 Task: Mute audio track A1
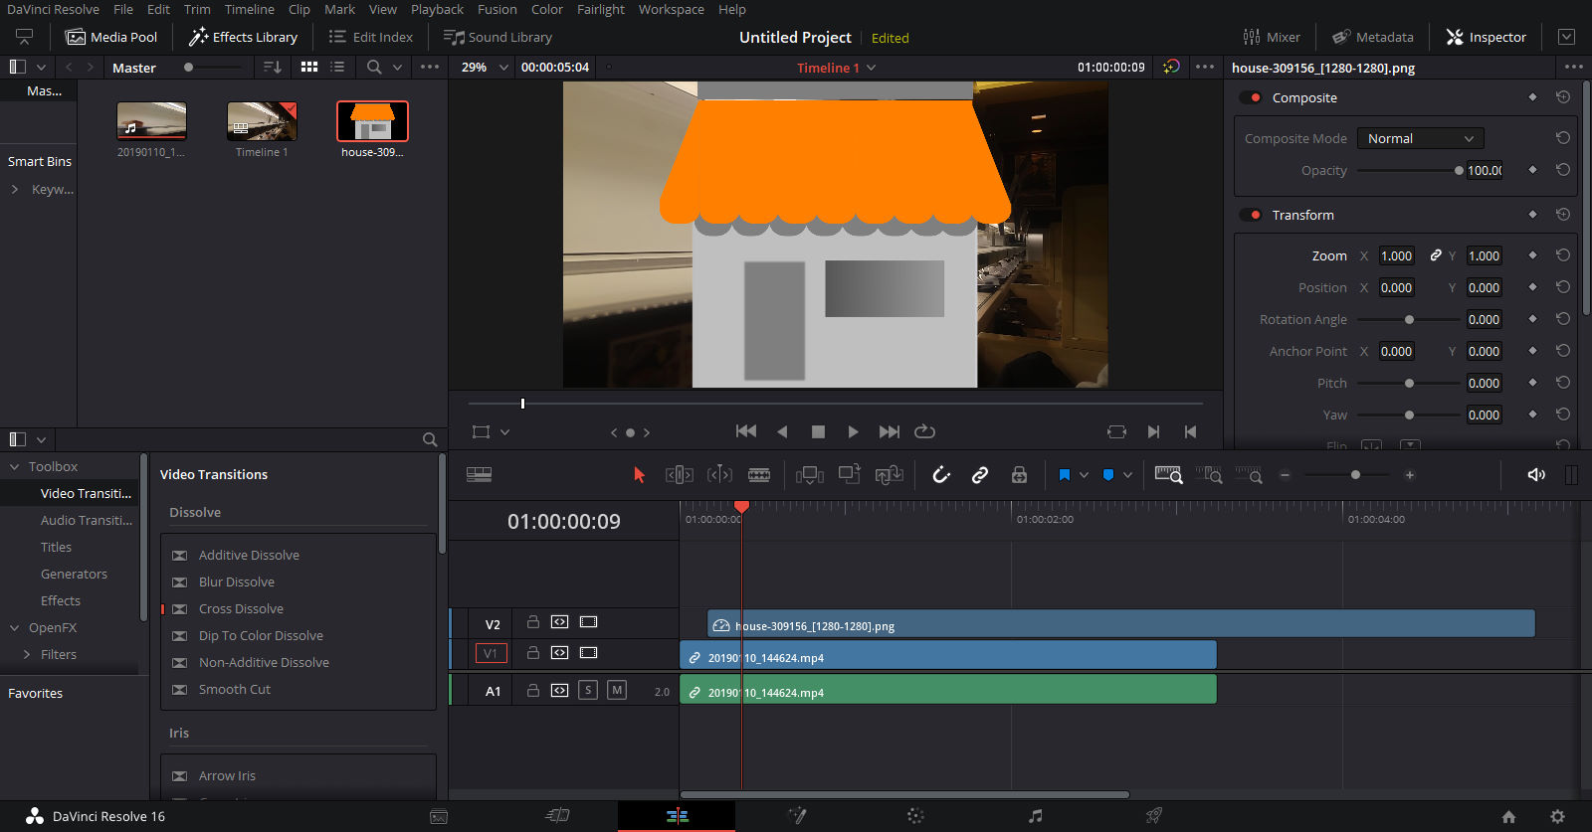tap(617, 690)
